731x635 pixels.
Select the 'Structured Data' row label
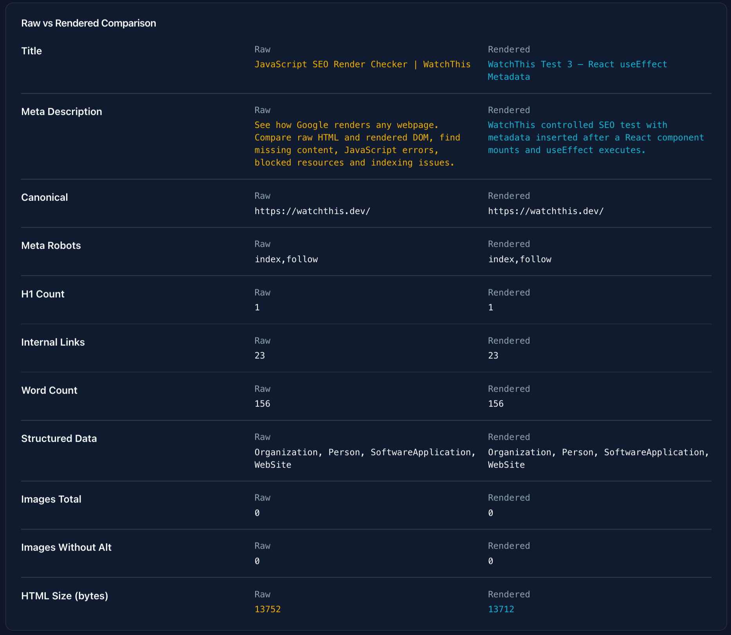click(59, 438)
